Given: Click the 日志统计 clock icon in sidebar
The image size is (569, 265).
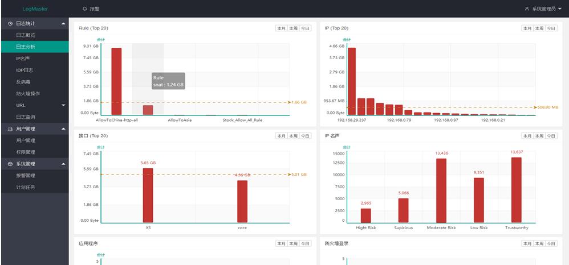Looking at the screenshot, I should pos(10,23).
